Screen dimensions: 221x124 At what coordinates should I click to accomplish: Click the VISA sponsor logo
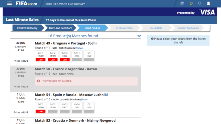coord(207,12)
